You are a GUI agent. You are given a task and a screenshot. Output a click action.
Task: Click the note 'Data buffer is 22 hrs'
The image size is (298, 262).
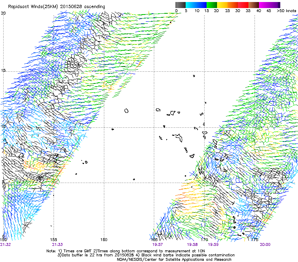point(81,255)
